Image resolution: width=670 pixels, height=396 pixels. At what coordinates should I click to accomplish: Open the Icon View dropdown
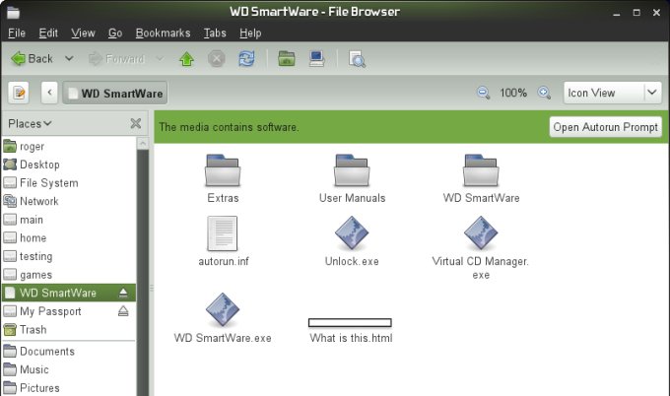pos(612,93)
